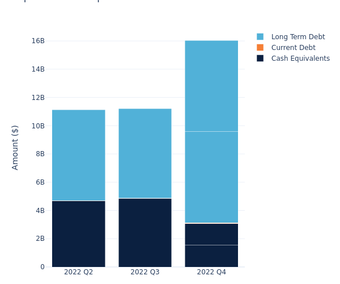340x284 pixels.
Task: Click the Amount ($) y-axis title
Action: 15,147
